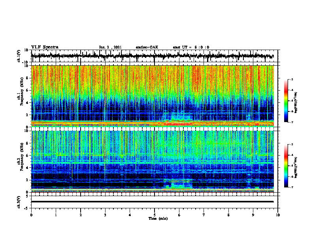Click the ch.2 spectrogram color scale bar
The width and height of the screenshot is (313, 241).
[x=286, y=166]
